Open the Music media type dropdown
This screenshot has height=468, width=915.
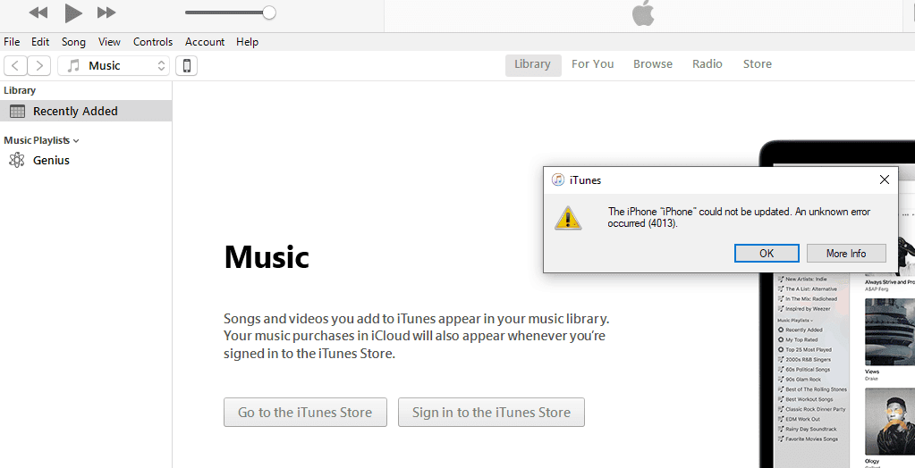114,65
